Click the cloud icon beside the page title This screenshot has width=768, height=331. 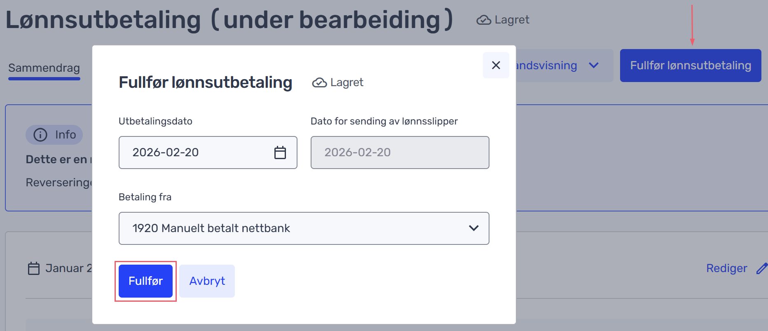[484, 20]
